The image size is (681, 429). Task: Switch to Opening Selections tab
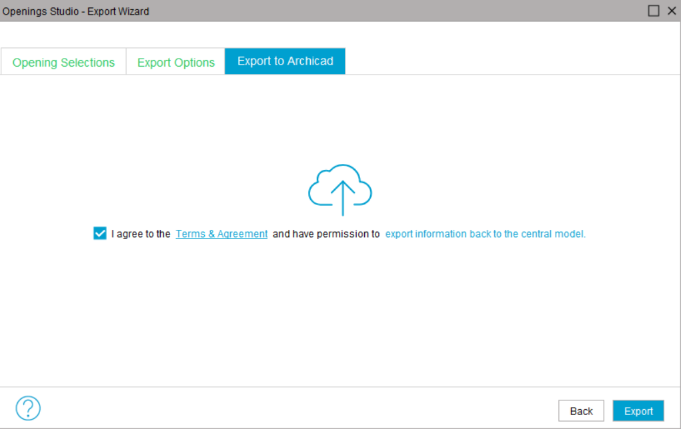pos(63,62)
